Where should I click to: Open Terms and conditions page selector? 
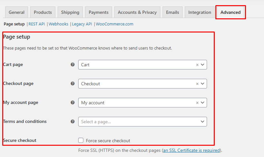tap(142, 122)
